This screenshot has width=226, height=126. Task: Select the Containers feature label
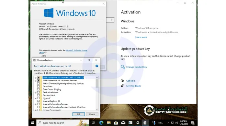click(48, 86)
